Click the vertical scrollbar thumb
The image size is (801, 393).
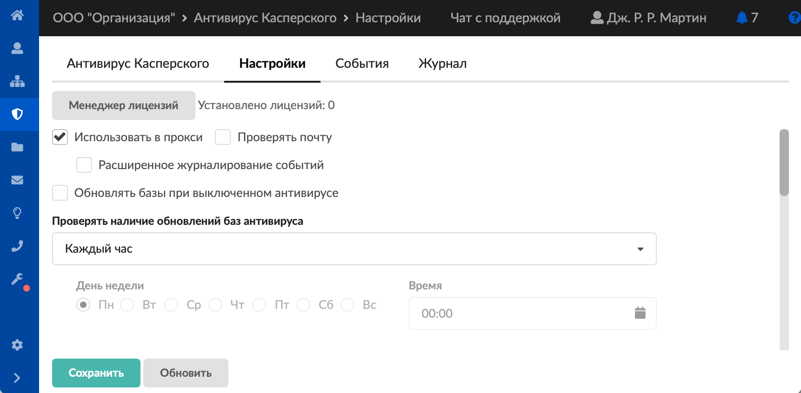pyautogui.click(x=784, y=163)
